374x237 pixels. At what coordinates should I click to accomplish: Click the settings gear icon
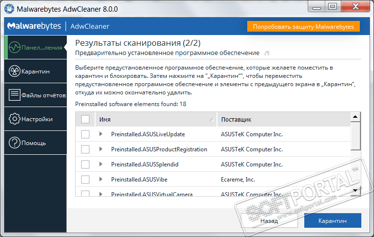[15, 119]
